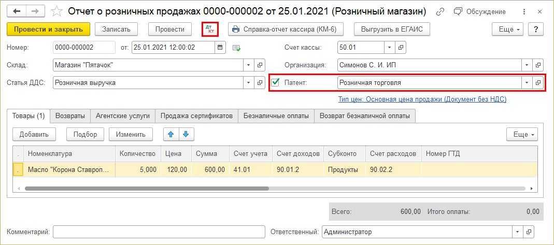Click the Номер input field

(x=84, y=47)
